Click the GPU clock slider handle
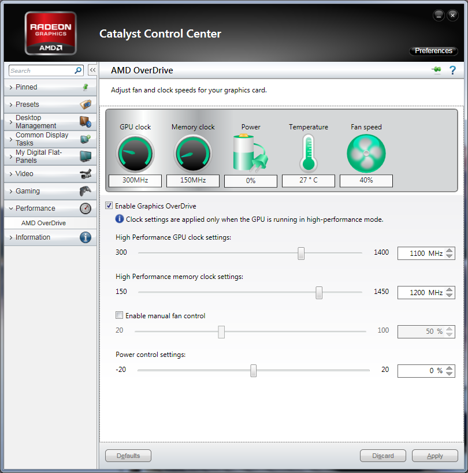This screenshot has height=473, width=468. click(301, 253)
